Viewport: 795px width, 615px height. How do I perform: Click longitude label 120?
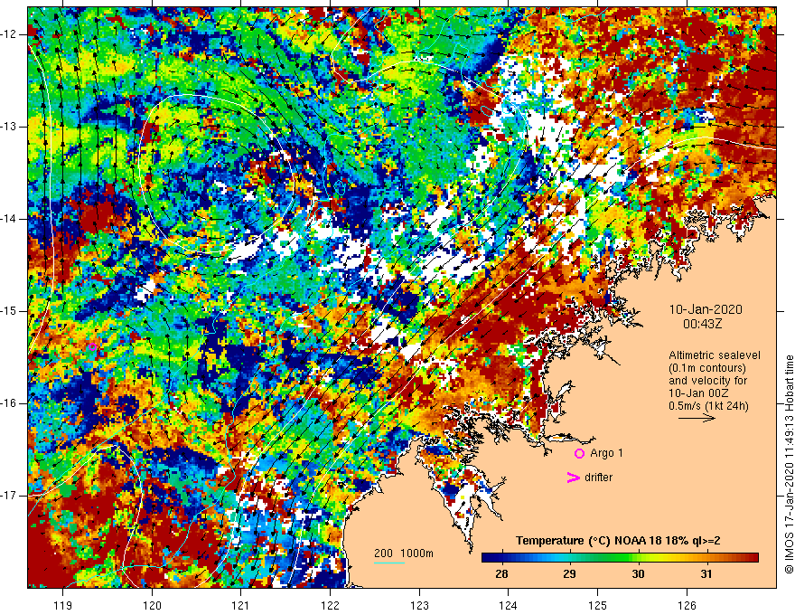point(152,605)
